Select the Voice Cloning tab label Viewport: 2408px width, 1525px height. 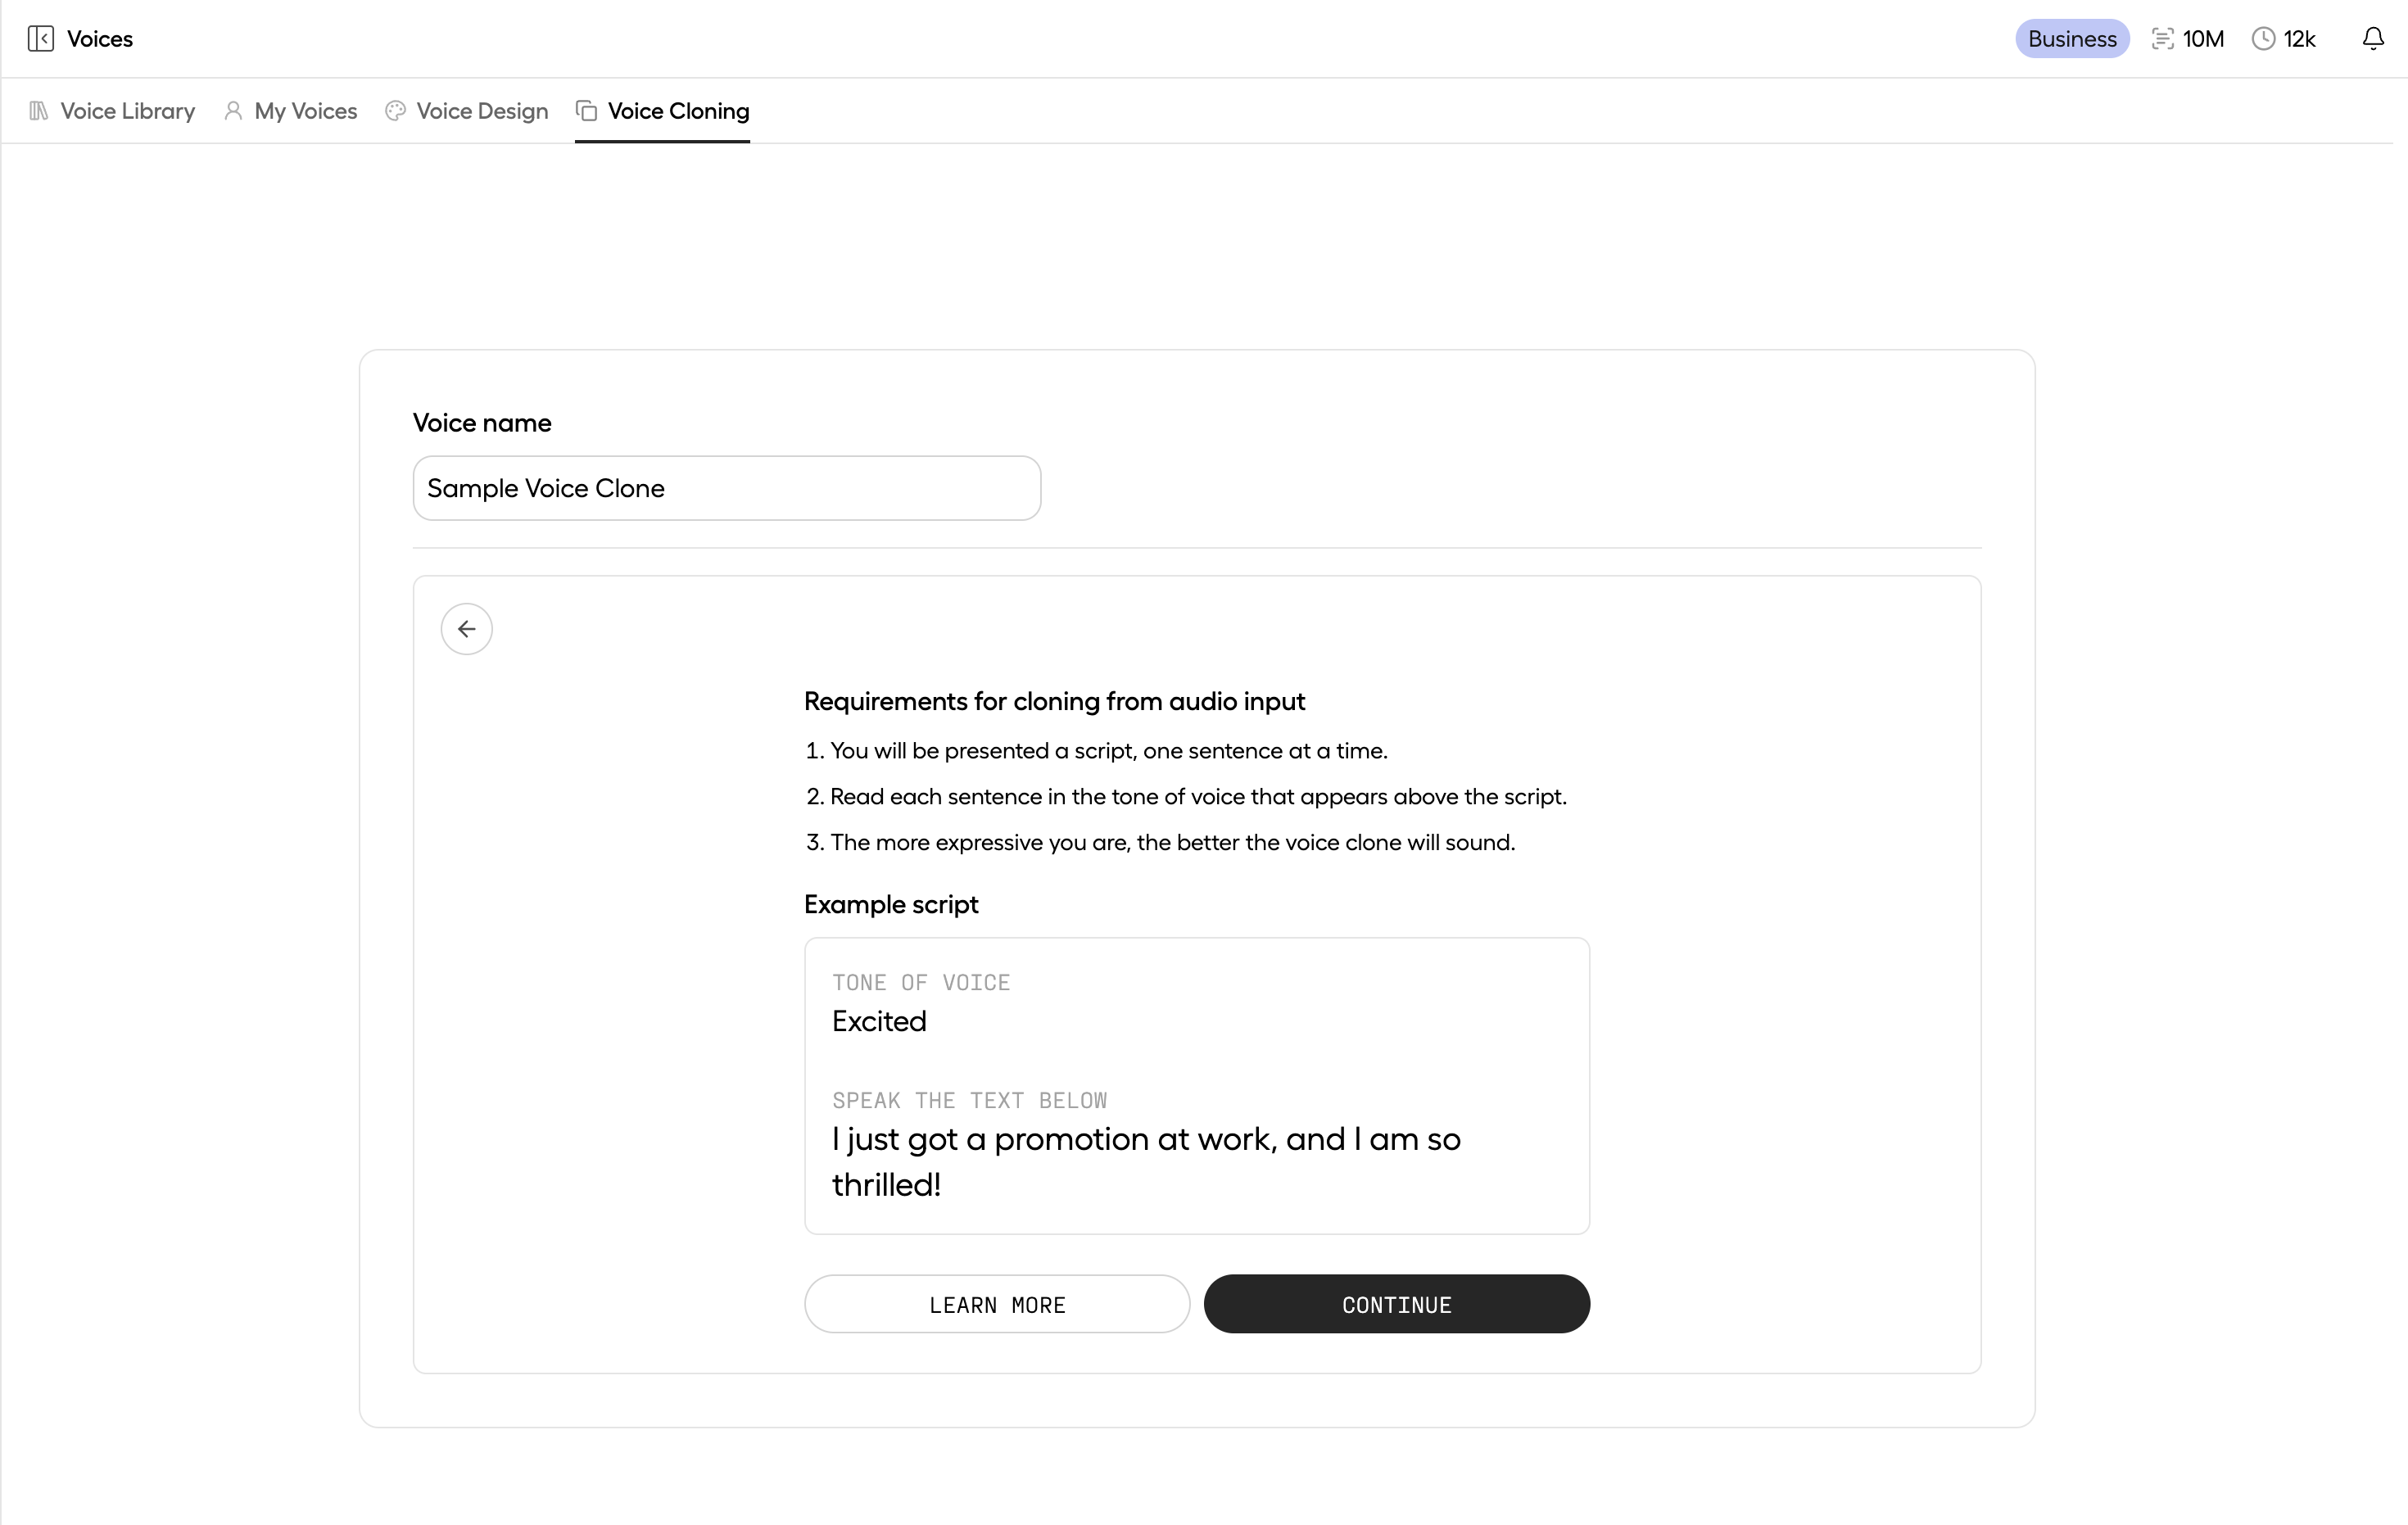[x=678, y=111]
